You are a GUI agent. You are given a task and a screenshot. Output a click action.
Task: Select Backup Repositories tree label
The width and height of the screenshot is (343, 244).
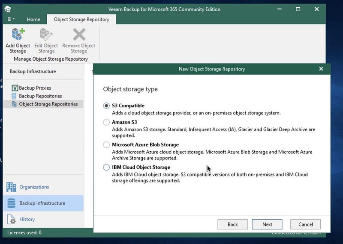click(40, 96)
